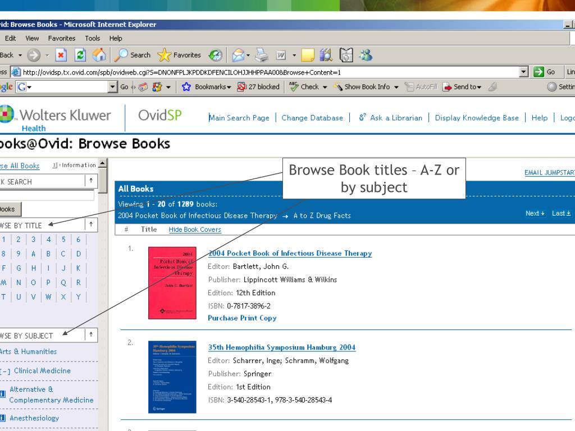
Task: Click the yellow note icon in toolbar
Action: [x=308, y=56]
